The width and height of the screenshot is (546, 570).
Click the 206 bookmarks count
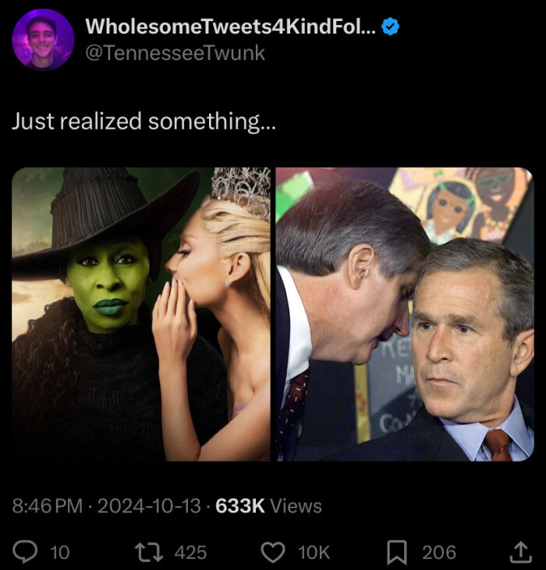[438, 553]
